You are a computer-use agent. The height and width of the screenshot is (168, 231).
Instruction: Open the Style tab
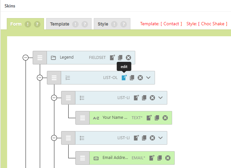[103, 24]
